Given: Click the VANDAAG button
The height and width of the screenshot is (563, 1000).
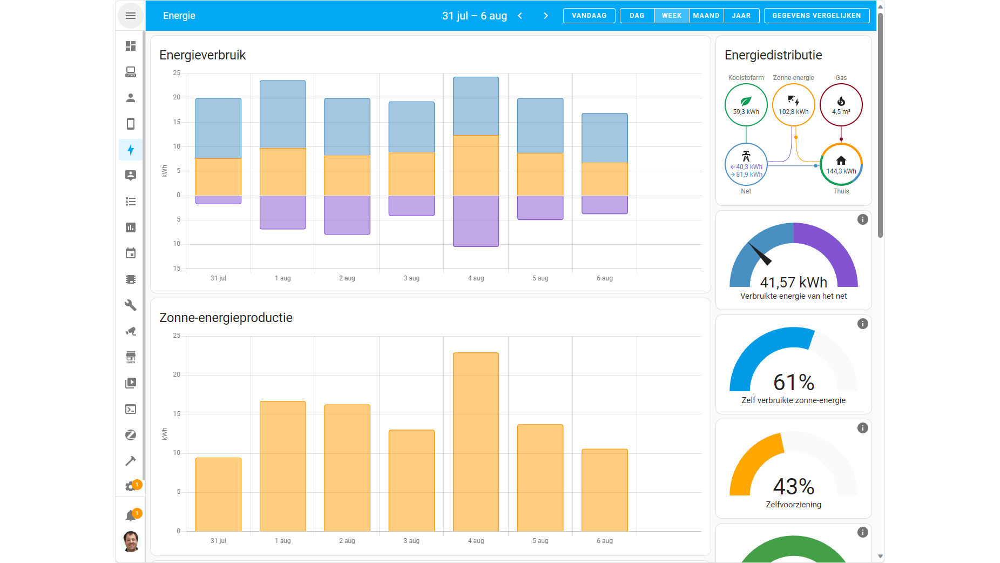Looking at the screenshot, I should pyautogui.click(x=589, y=16).
